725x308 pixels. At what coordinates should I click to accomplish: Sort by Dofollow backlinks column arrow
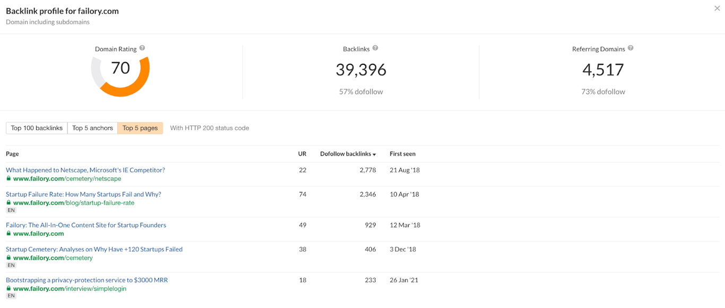tap(374, 155)
